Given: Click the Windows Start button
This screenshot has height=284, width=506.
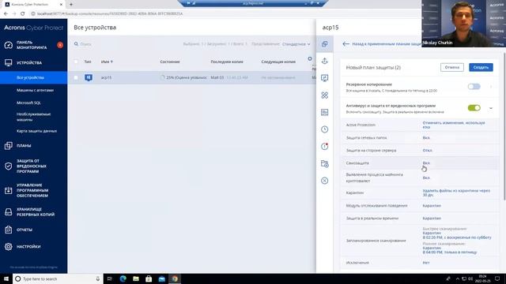Looking at the screenshot, I should [6, 278].
